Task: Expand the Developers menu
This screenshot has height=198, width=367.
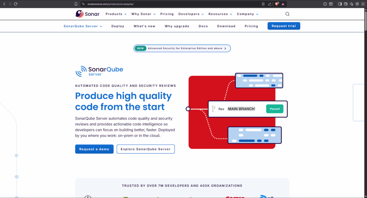Action: pyautogui.click(x=191, y=14)
